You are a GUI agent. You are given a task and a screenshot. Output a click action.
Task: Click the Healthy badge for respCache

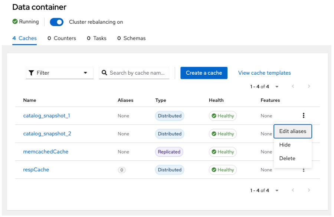tap(223, 170)
